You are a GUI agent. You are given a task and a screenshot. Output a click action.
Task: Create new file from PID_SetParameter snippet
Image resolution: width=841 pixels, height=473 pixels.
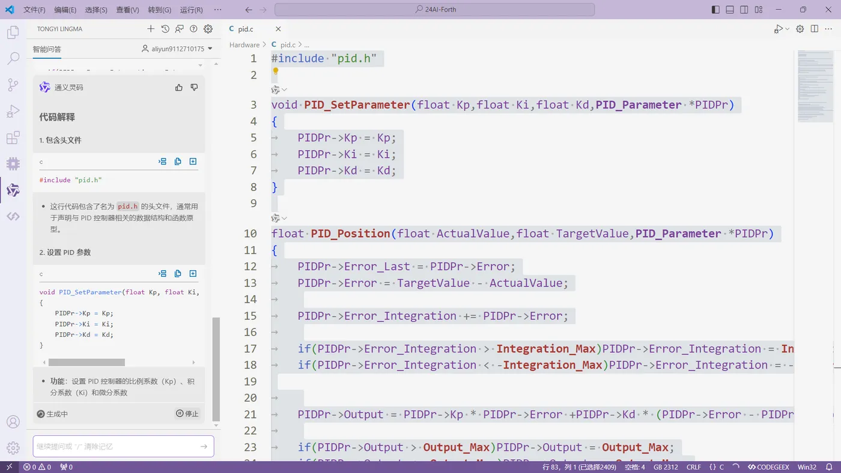click(193, 274)
